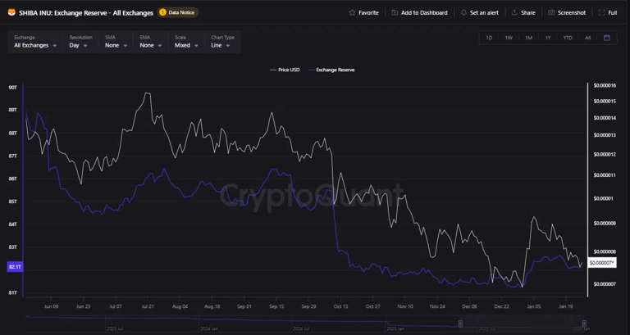Take a chart Screenshot

click(567, 13)
